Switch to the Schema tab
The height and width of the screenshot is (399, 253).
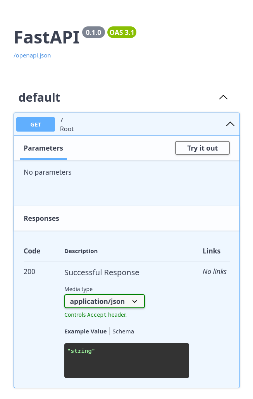tap(123, 331)
